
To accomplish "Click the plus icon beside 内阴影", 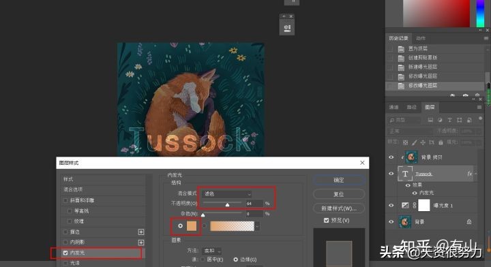I will (141, 242).
